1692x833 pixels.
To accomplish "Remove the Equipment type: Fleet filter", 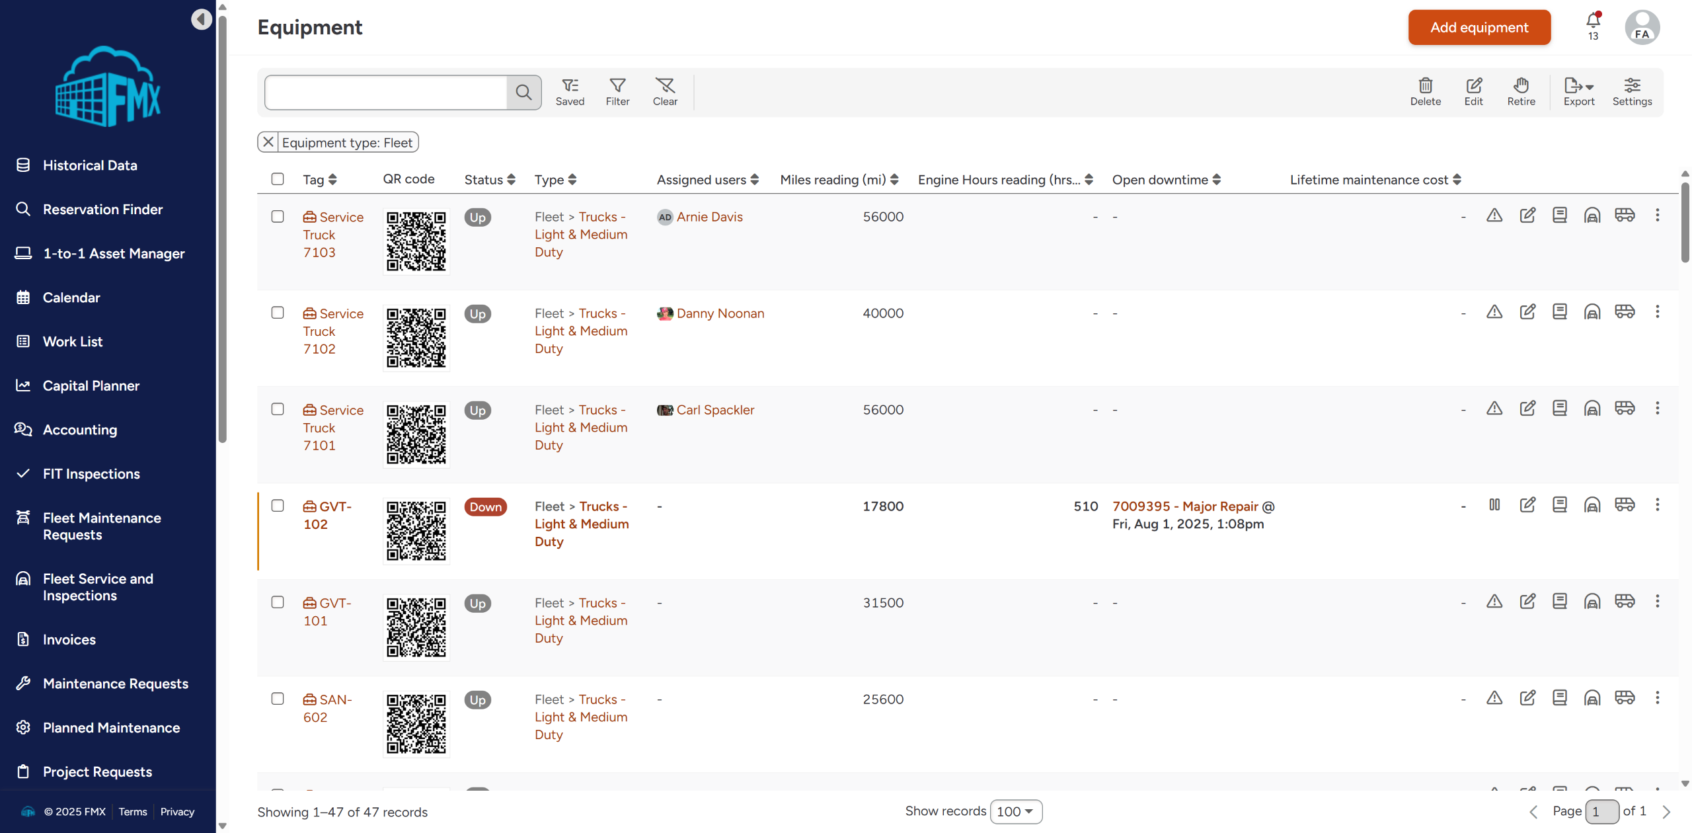I will [268, 142].
